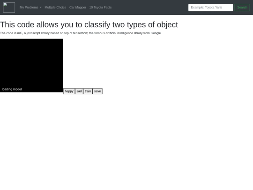The image size is (253, 190).
Task: Focus the Example: Toyota Yaris search field
Action: pyautogui.click(x=210, y=8)
